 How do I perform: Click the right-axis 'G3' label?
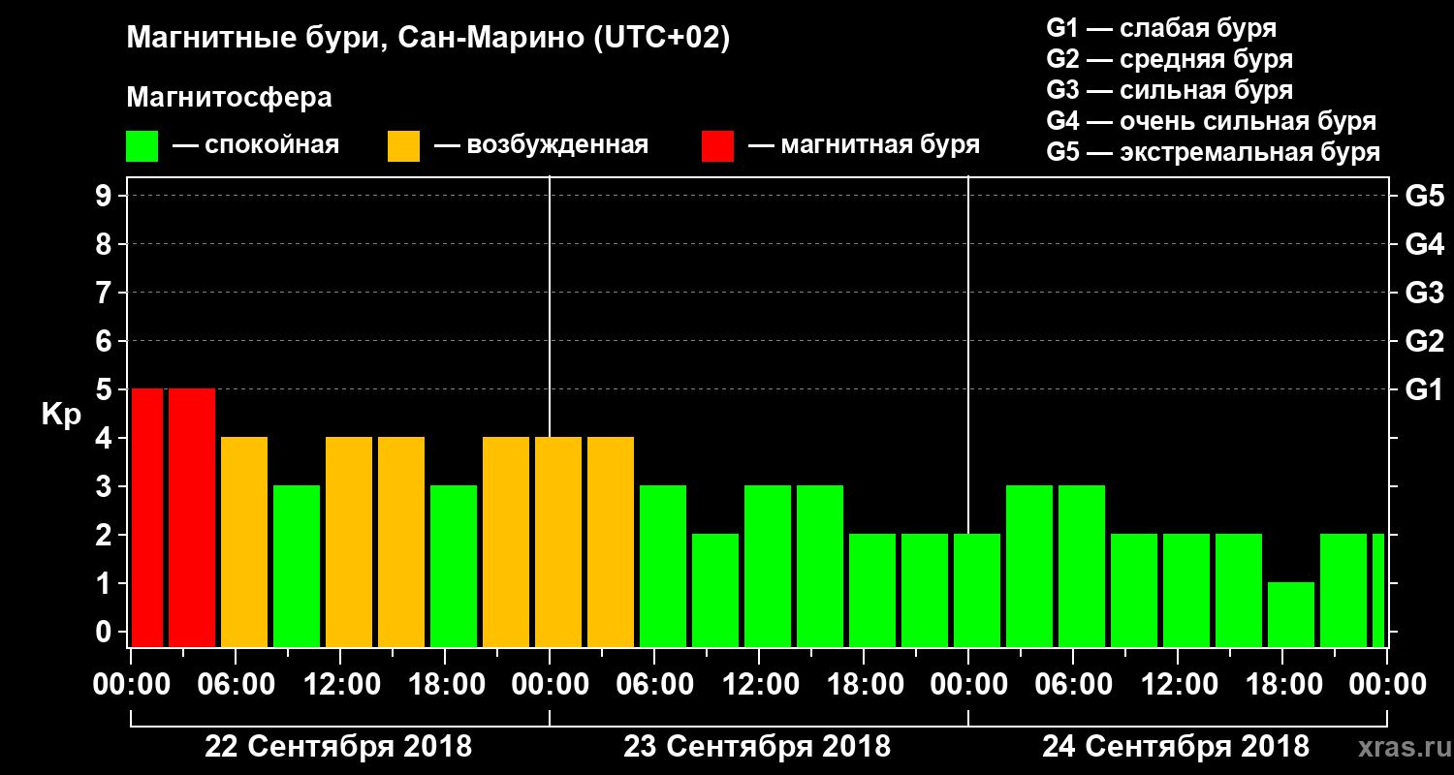[1424, 293]
